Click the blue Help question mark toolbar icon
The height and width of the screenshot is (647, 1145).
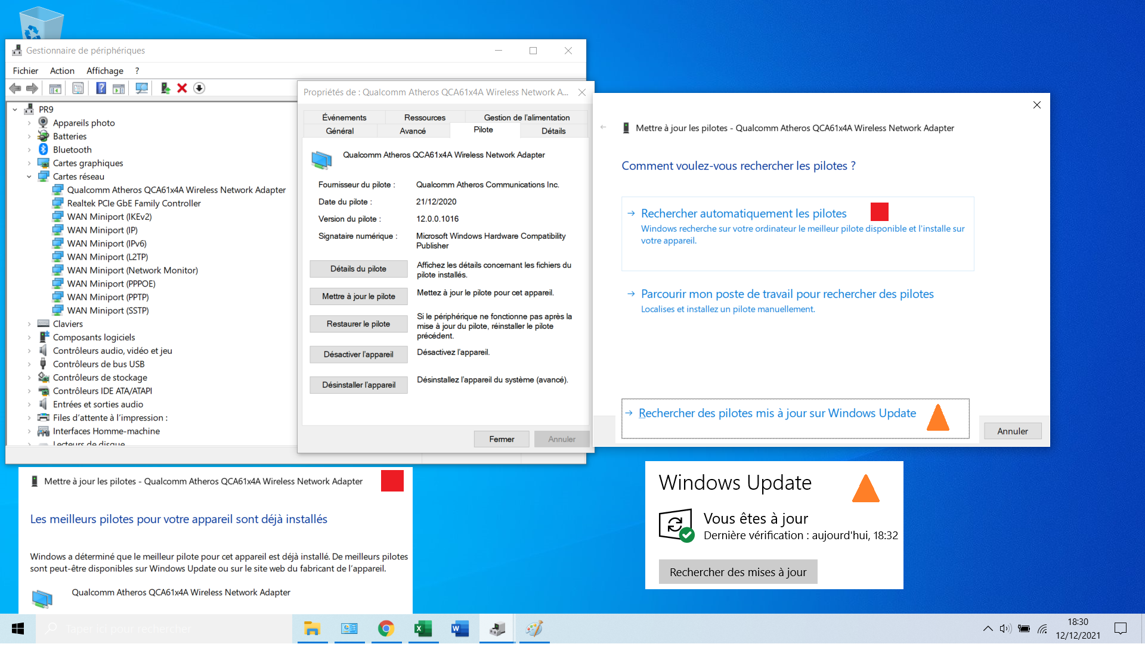coord(101,89)
